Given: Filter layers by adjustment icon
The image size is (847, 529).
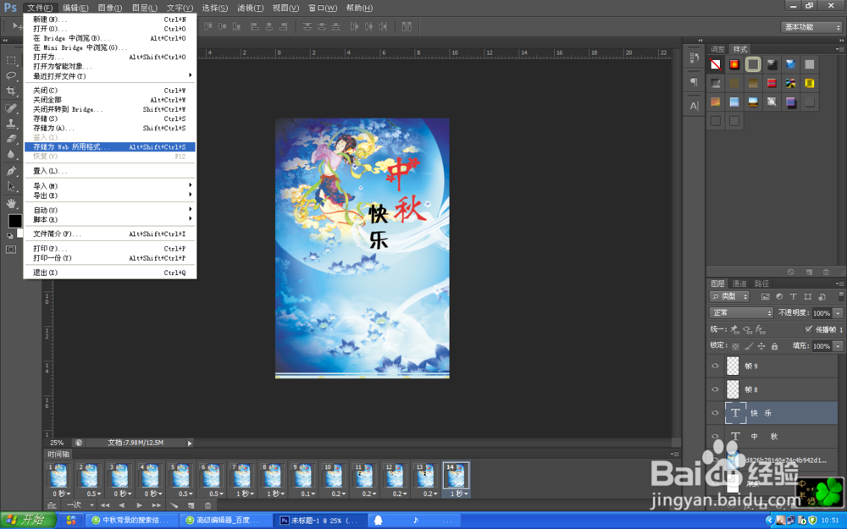Looking at the screenshot, I should point(779,296).
